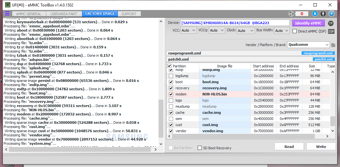340x167 pixels.
Task: Click the folder icon beside Qualcomm
Action: 333,45
